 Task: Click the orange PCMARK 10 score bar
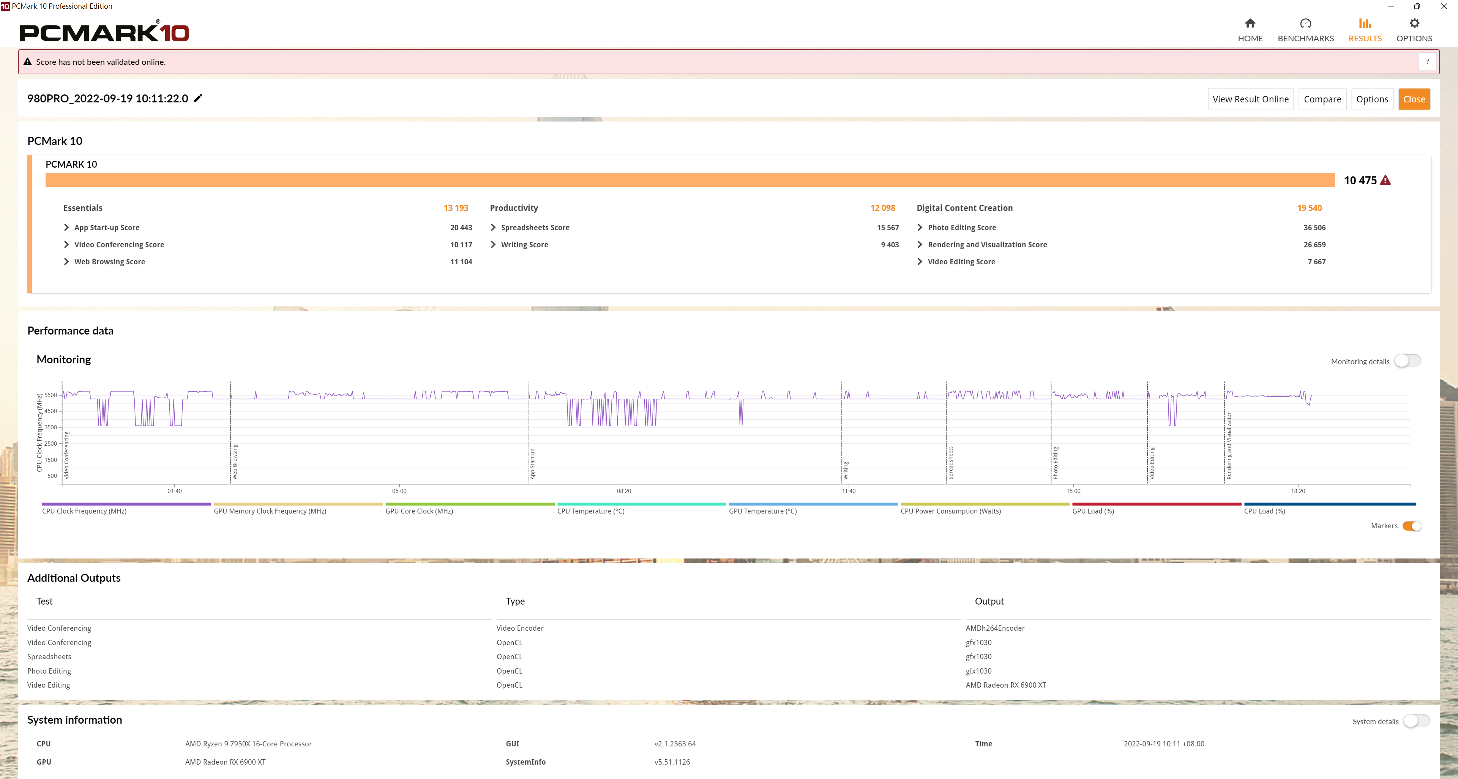690,180
